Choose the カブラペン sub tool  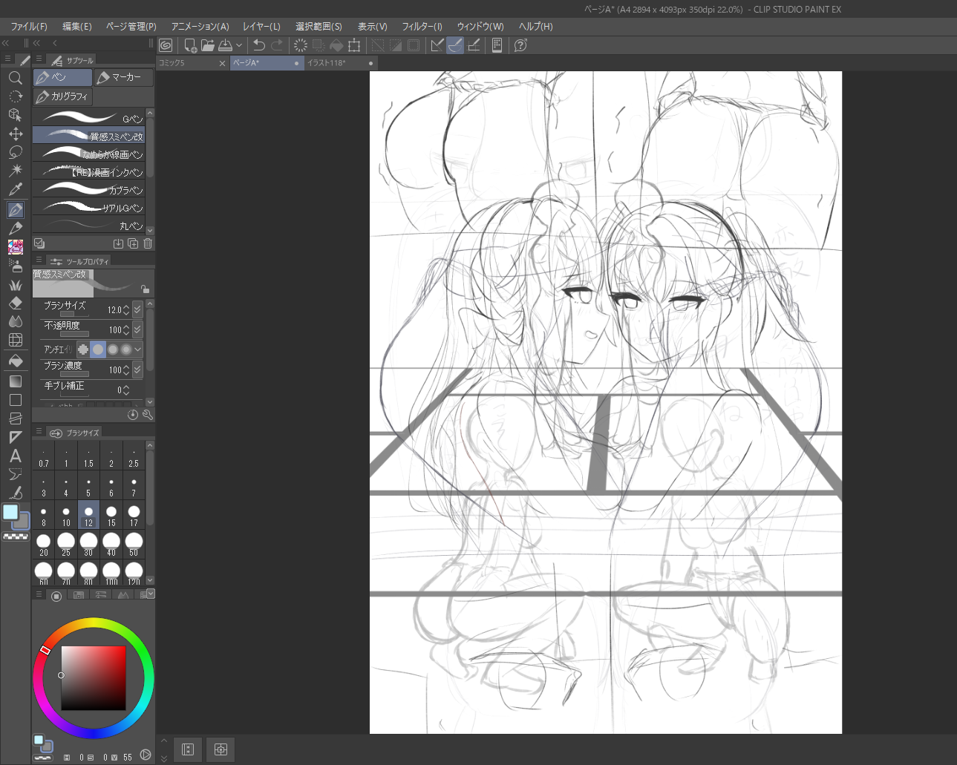(x=88, y=190)
